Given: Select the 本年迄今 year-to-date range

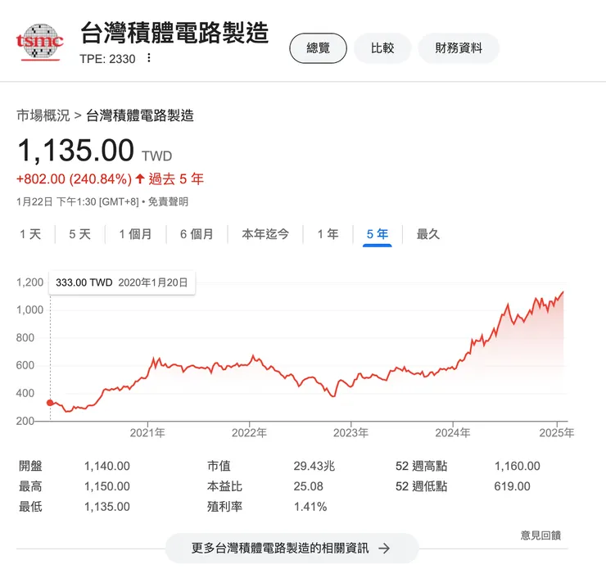Looking at the screenshot, I should tap(265, 234).
